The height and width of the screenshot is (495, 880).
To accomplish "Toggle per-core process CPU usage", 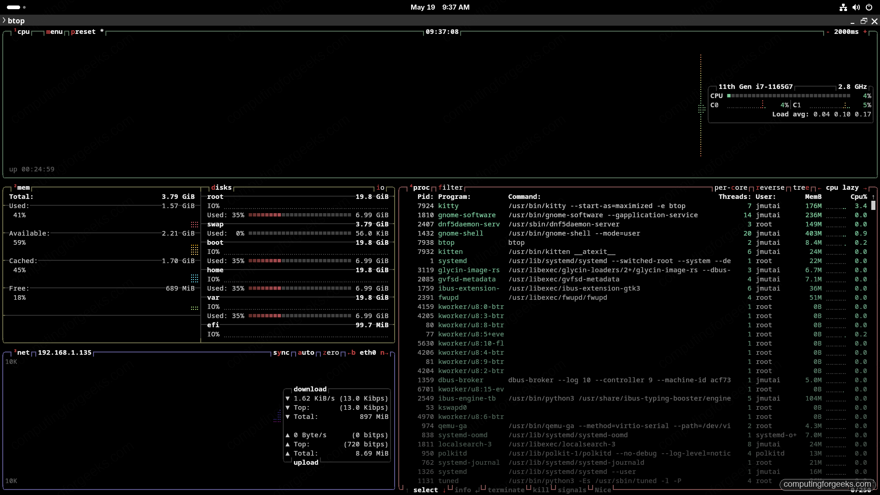I will point(731,187).
